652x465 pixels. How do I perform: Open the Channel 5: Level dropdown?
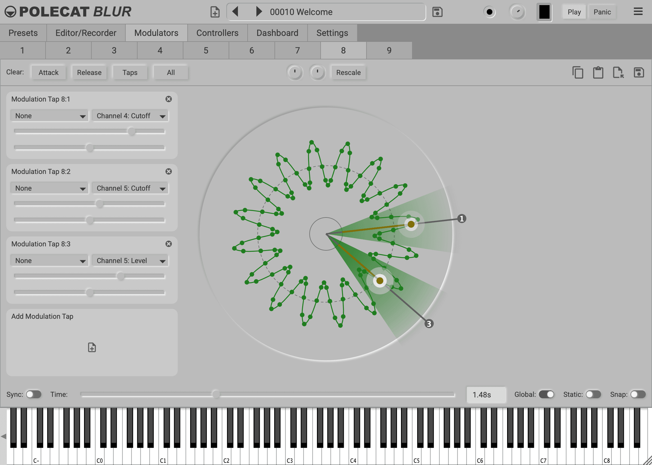click(x=130, y=261)
